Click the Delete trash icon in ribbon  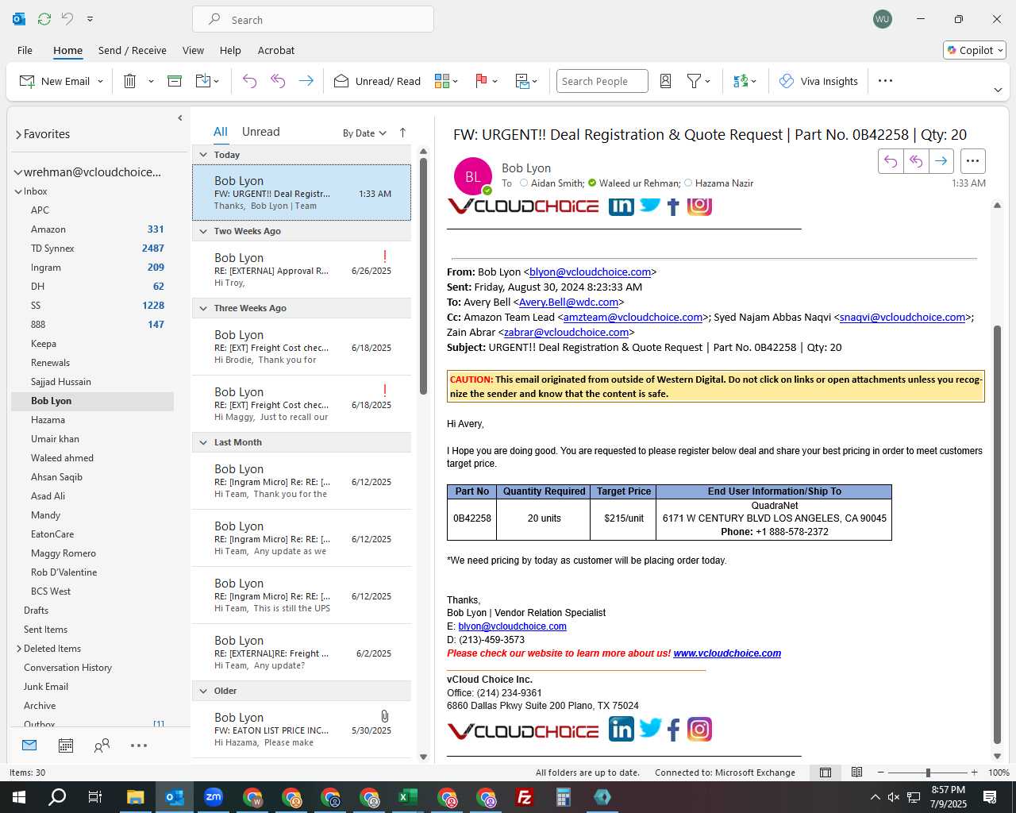point(130,81)
